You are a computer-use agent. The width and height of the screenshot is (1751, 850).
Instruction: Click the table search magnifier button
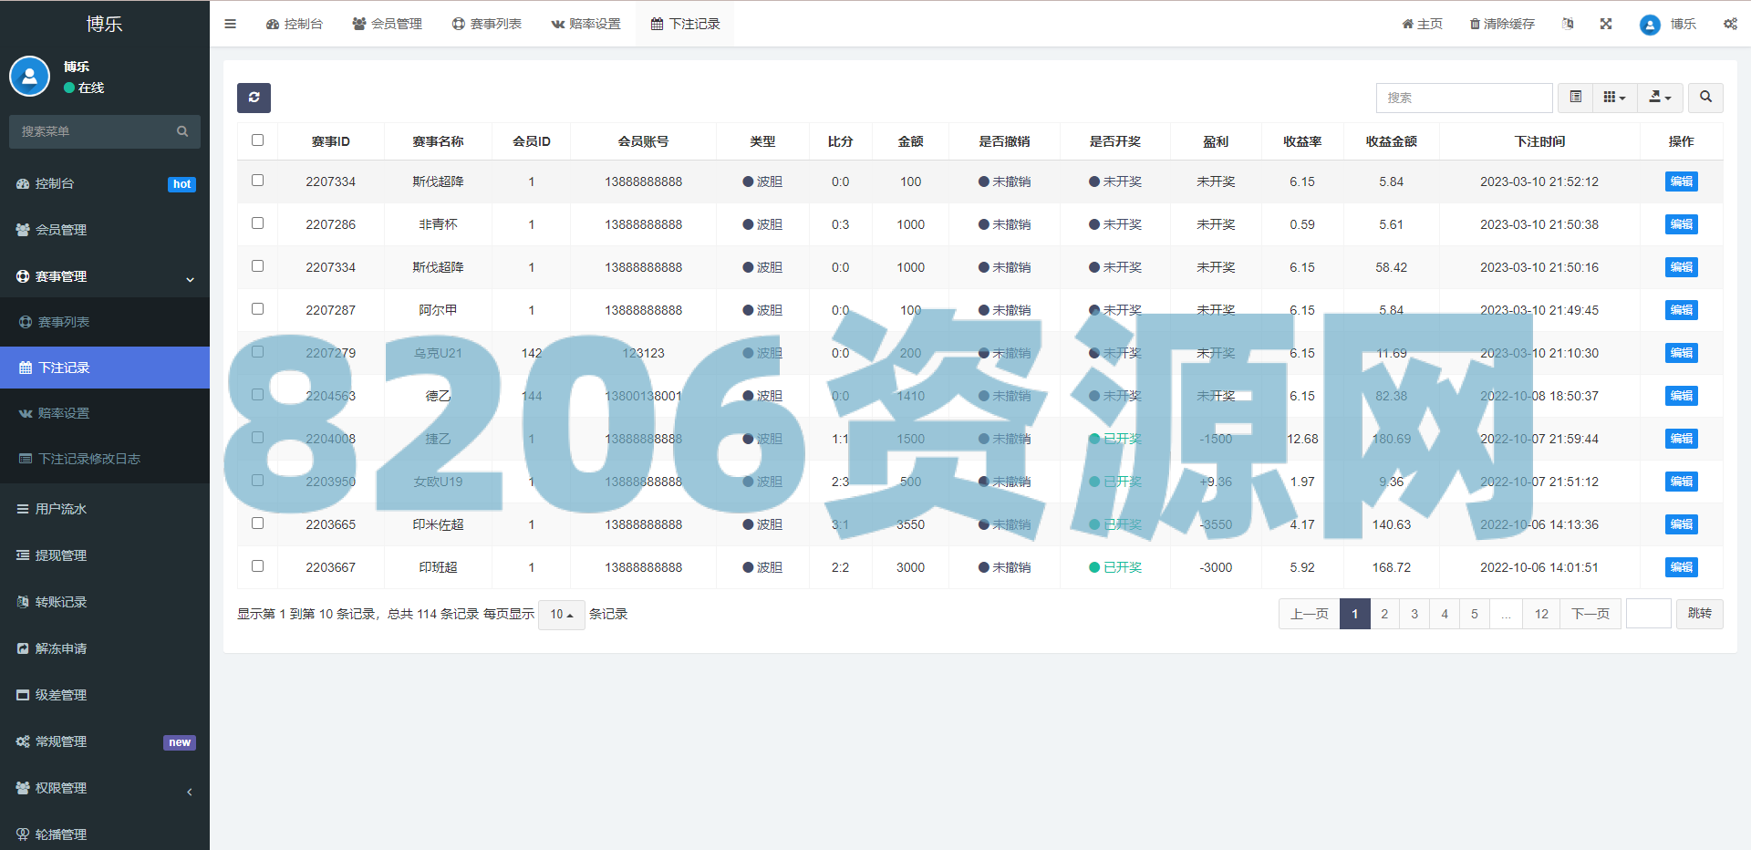[x=1705, y=98]
